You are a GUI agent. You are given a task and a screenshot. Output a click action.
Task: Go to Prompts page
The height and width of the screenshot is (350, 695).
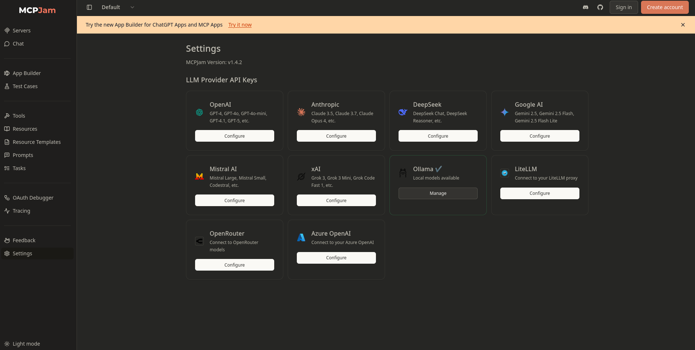pyautogui.click(x=37, y=155)
